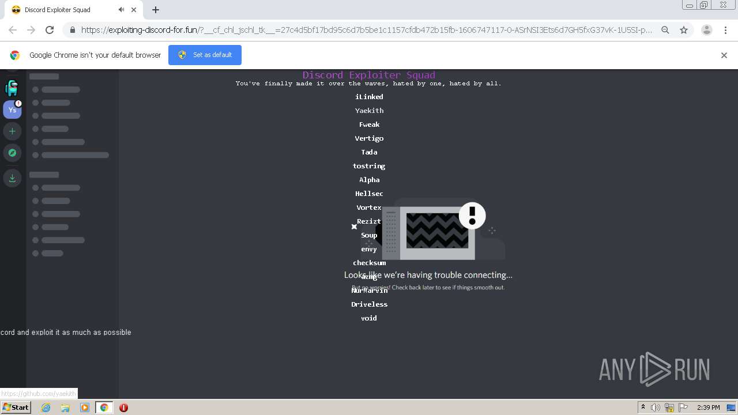The image size is (738, 415).
Task: Go forward to the next page
Action: point(31,30)
